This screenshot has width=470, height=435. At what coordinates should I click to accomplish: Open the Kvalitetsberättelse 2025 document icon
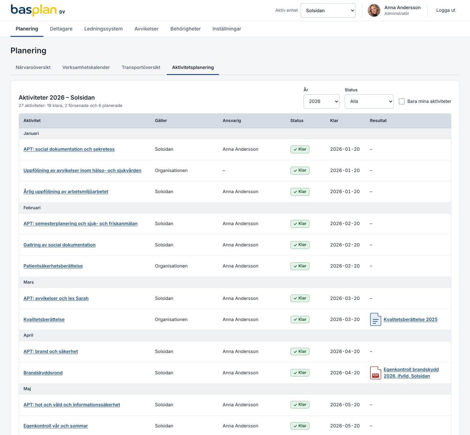(x=376, y=319)
